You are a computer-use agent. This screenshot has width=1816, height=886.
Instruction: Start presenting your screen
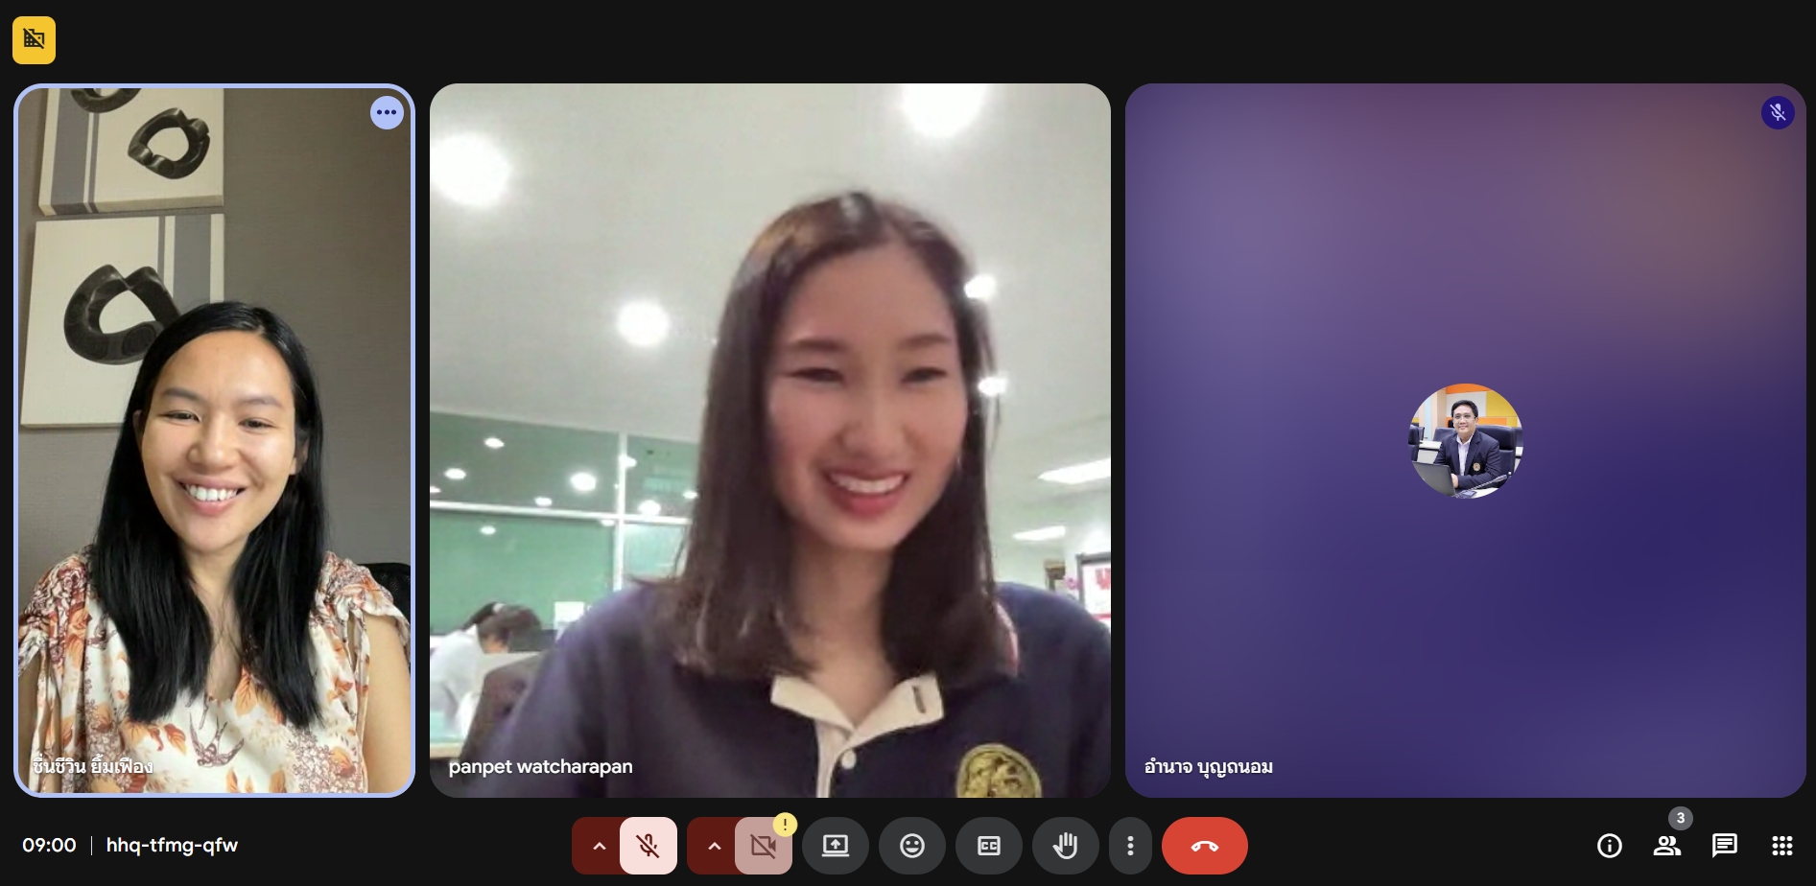pyautogui.click(x=835, y=846)
